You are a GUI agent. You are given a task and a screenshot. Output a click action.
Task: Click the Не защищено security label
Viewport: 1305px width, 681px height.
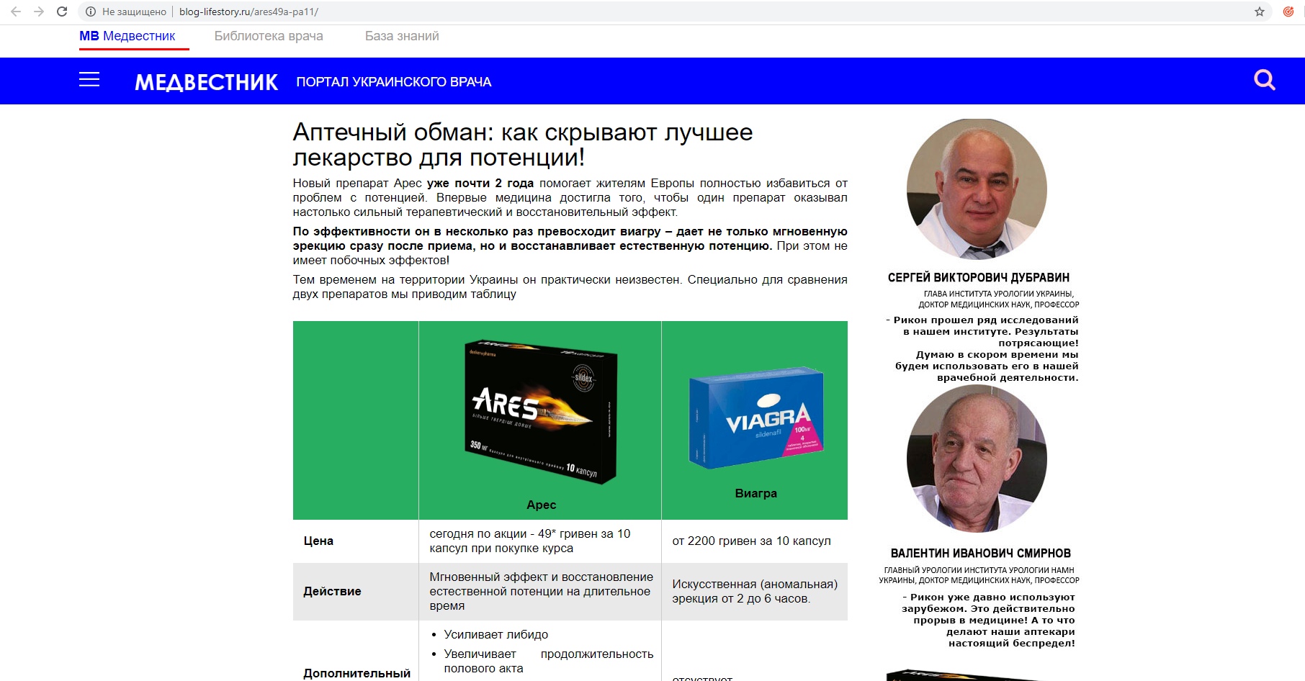click(134, 12)
